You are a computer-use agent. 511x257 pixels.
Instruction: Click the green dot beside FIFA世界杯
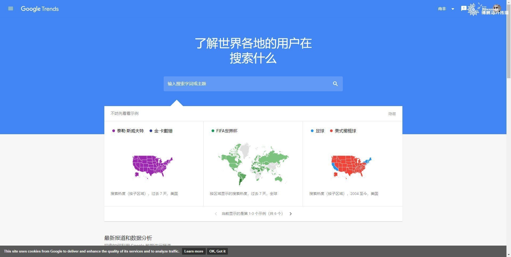click(x=213, y=131)
